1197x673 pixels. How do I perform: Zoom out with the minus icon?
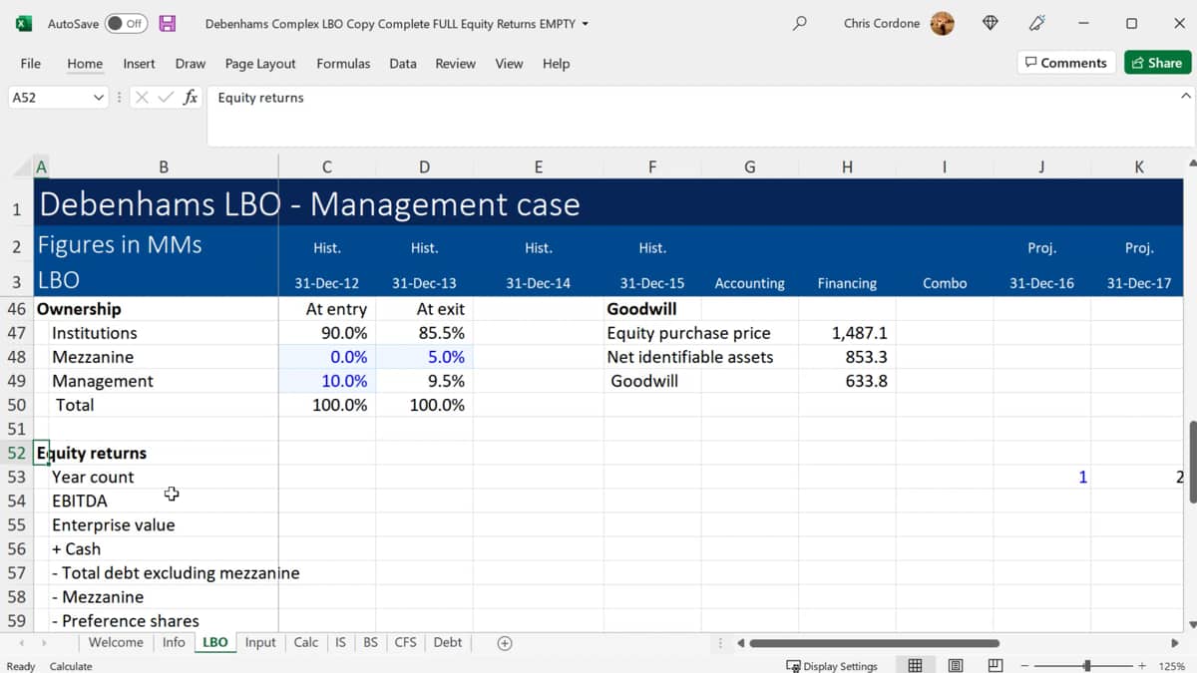click(x=1026, y=665)
